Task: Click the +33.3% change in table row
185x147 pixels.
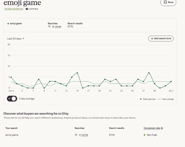Action: pos(85,135)
